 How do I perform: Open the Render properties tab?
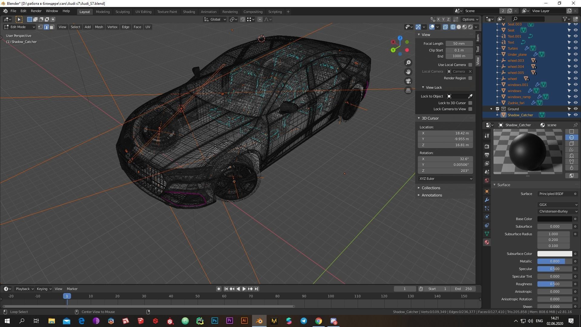tap(487, 147)
